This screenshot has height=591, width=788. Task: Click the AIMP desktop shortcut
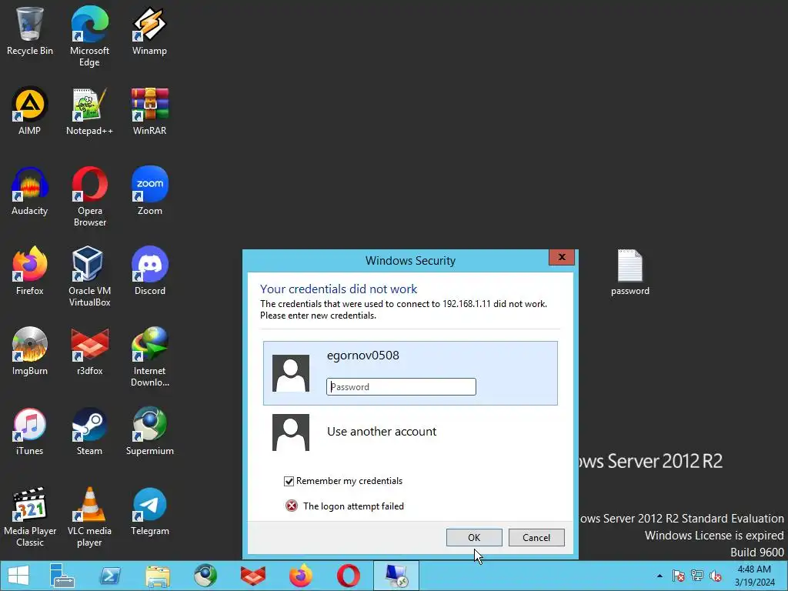click(30, 111)
